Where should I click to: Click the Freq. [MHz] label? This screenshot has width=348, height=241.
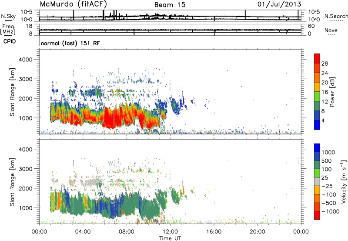pos(9,29)
